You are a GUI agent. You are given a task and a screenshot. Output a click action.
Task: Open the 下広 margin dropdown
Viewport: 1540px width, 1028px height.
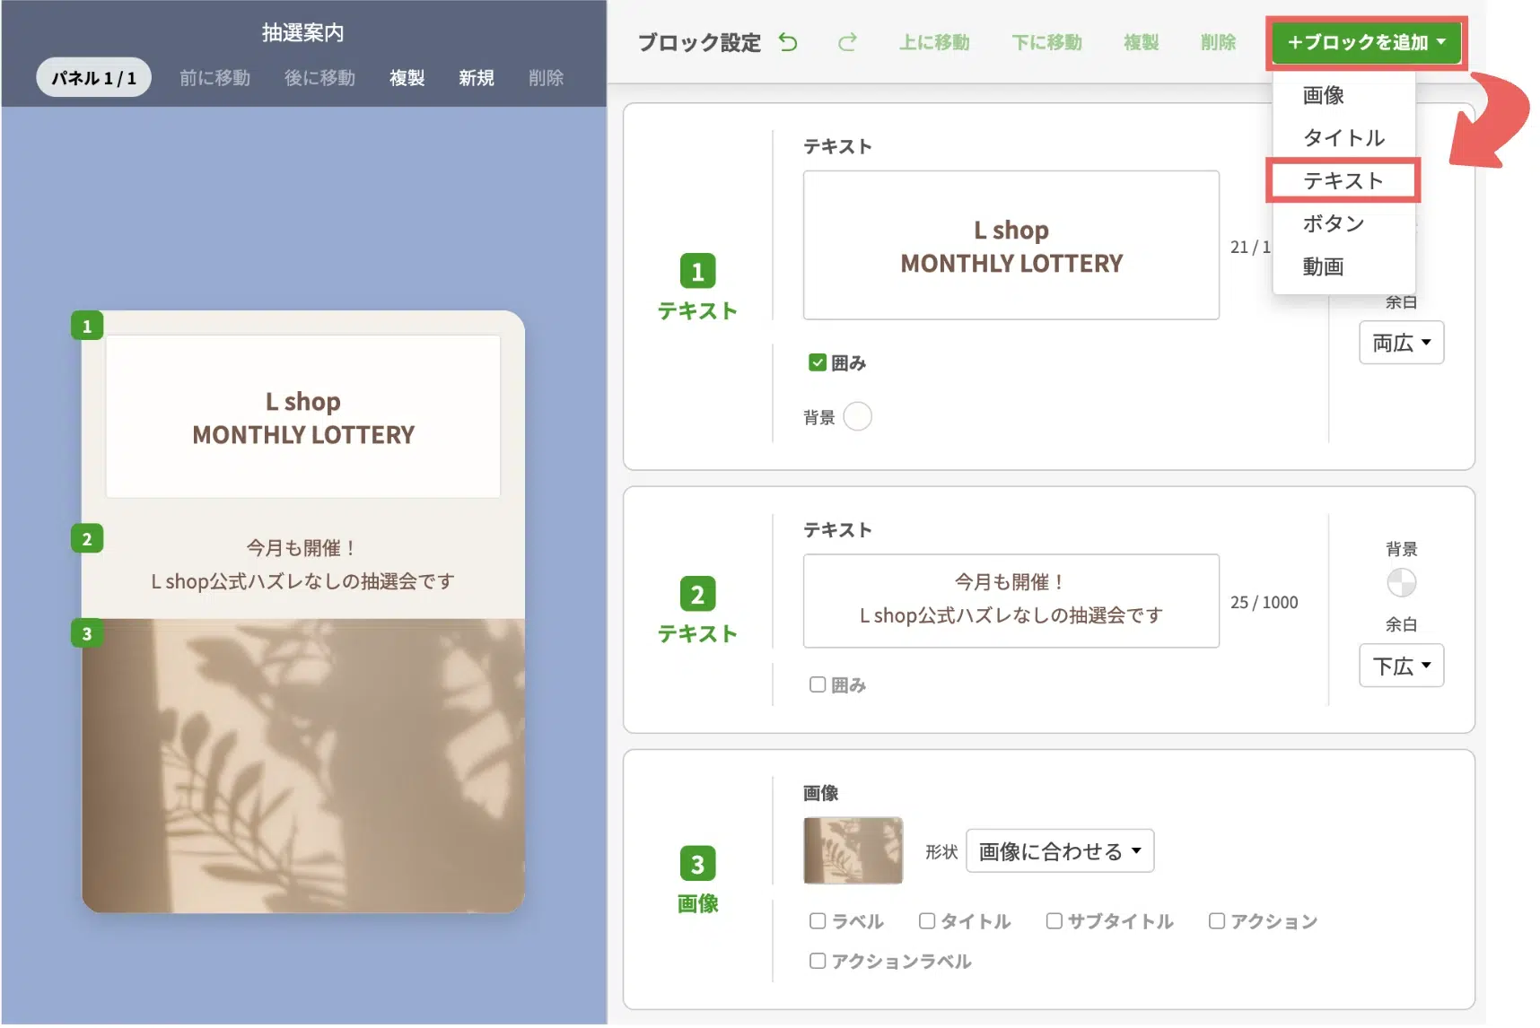1401,666
